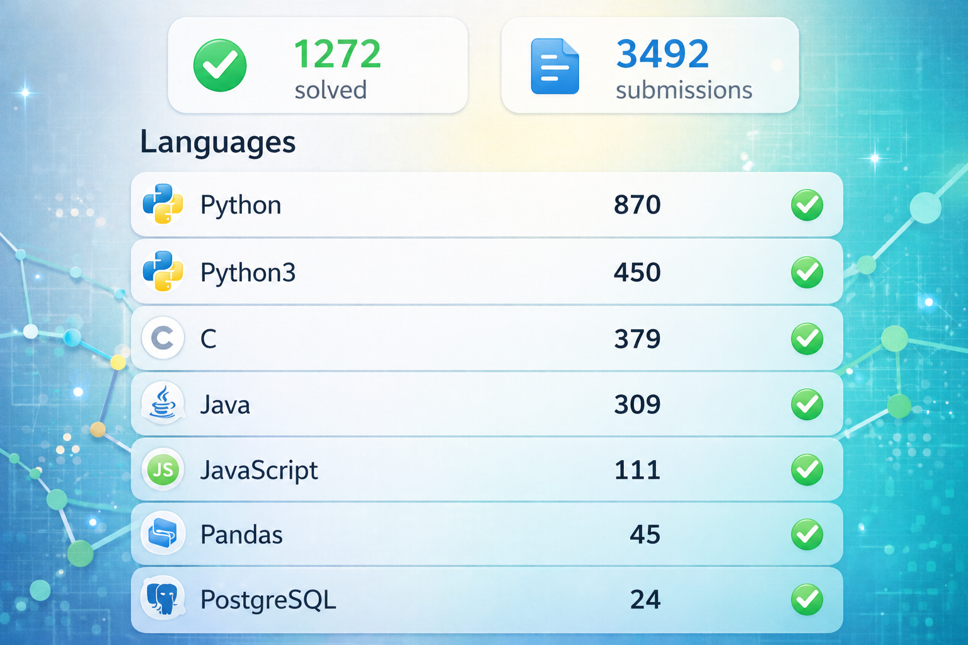Image resolution: width=968 pixels, height=645 pixels.
Task: Toggle the checkmark in the Python row
Action: click(x=807, y=205)
